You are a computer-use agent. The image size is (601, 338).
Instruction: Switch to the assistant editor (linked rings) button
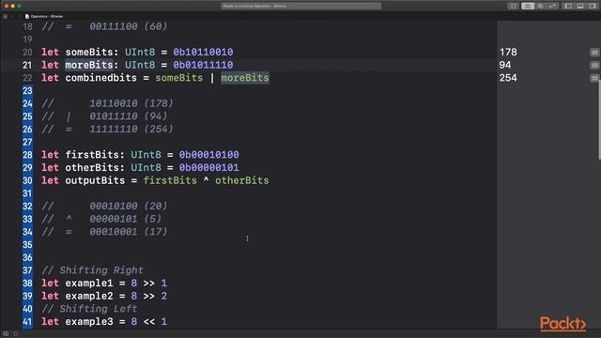(541, 6)
